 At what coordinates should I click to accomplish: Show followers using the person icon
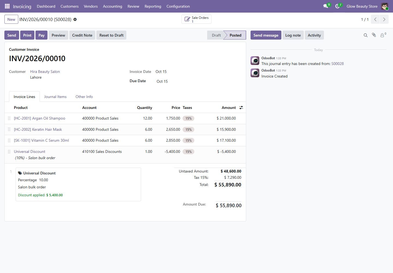click(383, 35)
